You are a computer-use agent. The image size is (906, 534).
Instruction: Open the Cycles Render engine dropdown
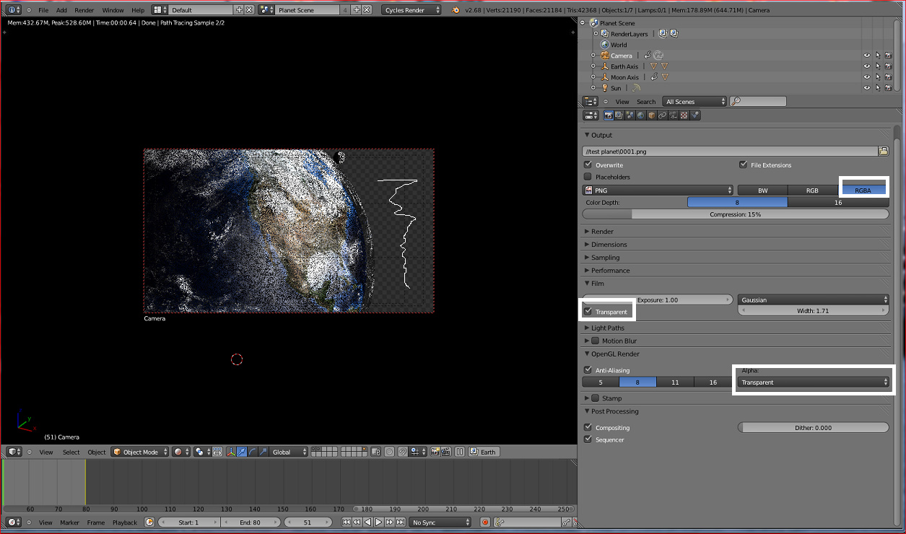pos(411,10)
